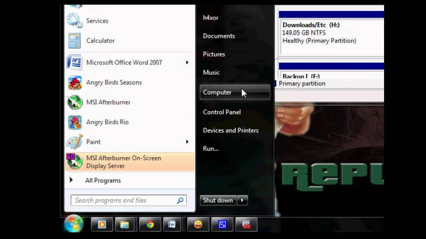The image size is (426, 239).
Task: Click the Healthy (Primary Partition) status text
Action: pyautogui.click(x=319, y=41)
